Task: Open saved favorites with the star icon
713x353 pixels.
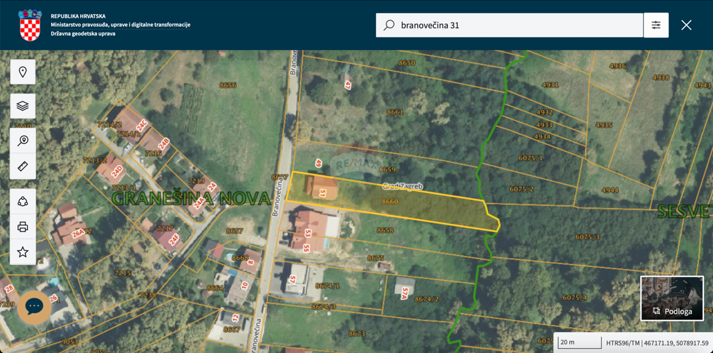Action: [x=23, y=252]
